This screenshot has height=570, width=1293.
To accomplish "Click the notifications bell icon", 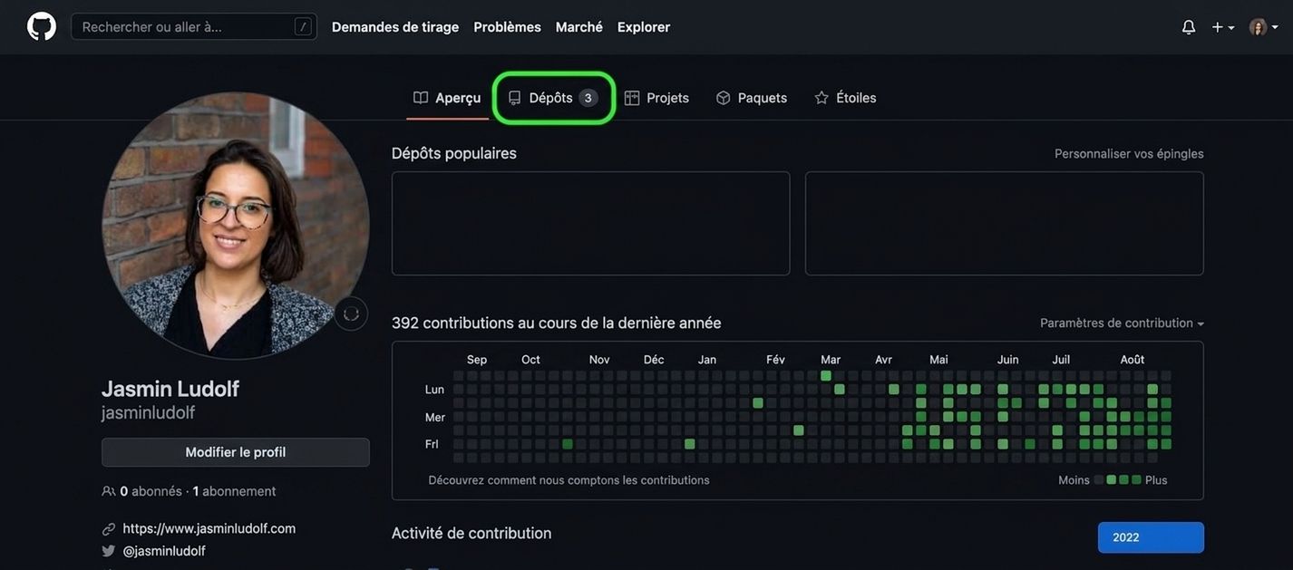I will click(1189, 27).
